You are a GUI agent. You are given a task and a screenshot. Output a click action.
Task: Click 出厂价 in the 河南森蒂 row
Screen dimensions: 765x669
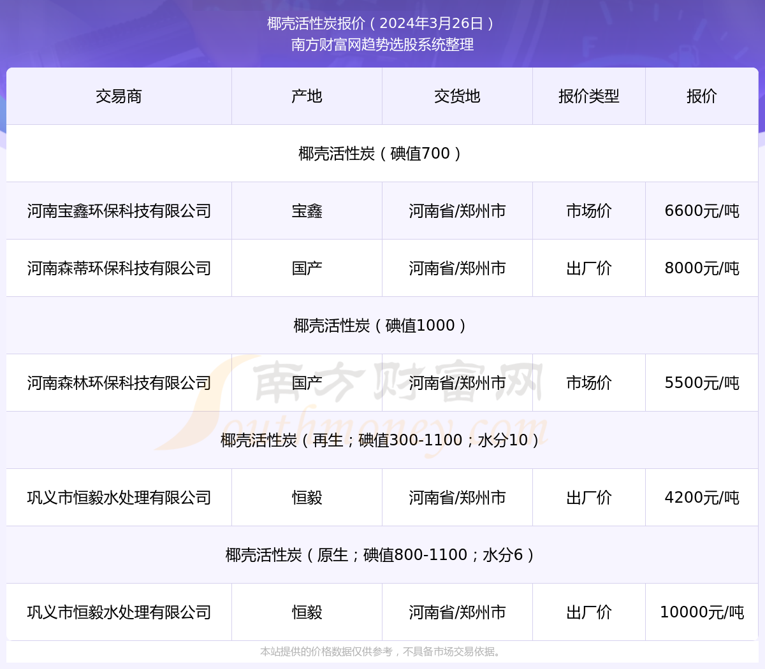[589, 268]
